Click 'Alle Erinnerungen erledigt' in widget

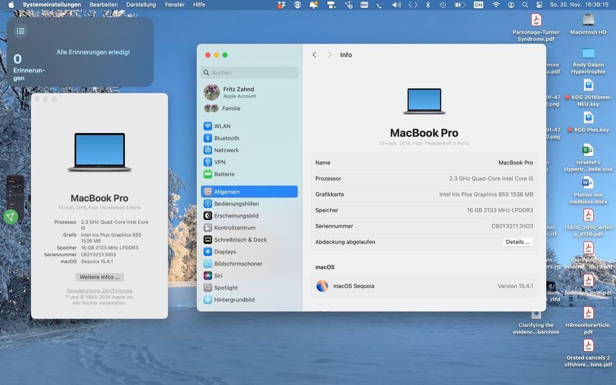pyautogui.click(x=93, y=52)
